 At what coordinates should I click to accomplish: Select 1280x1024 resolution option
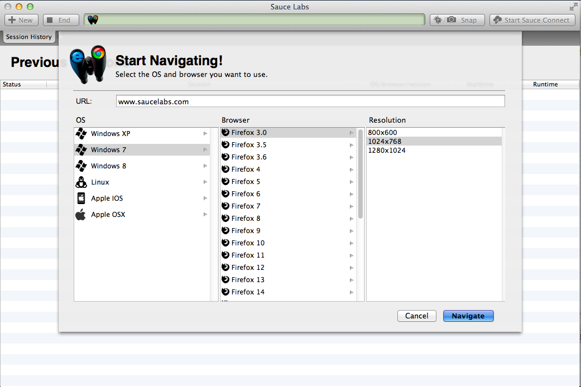pyautogui.click(x=387, y=150)
